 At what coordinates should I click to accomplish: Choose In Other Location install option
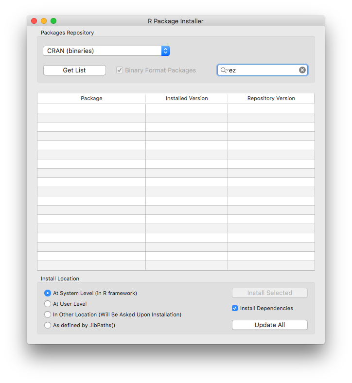[48, 314]
